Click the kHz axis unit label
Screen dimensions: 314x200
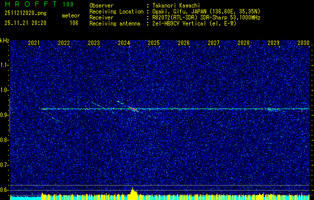pos(4,40)
